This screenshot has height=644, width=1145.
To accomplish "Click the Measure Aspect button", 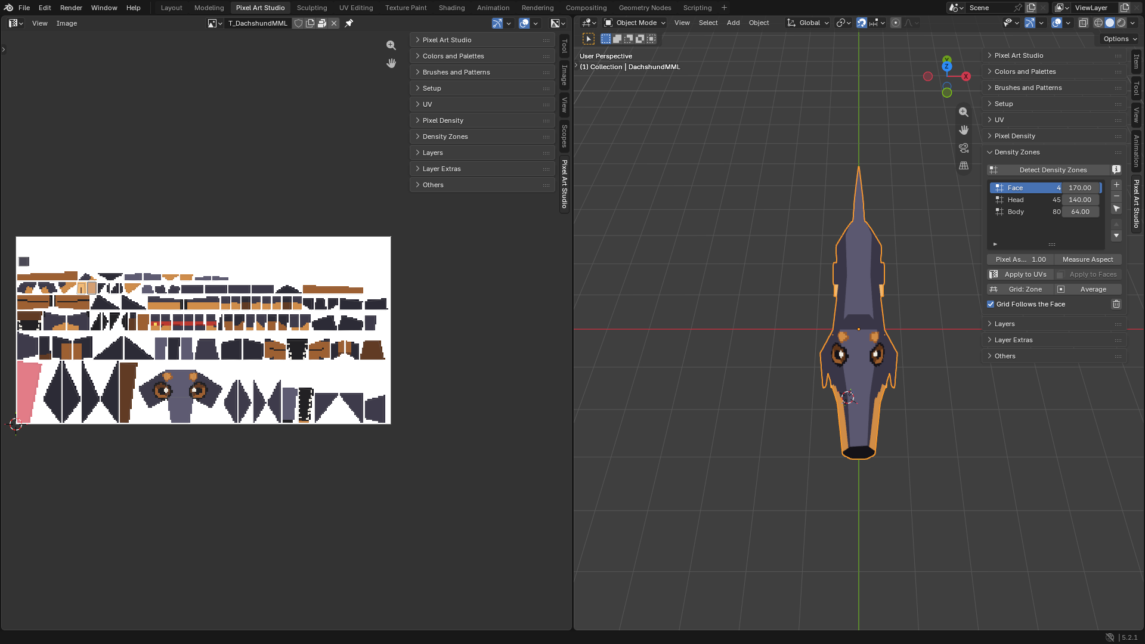I will pyautogui.click(x=1088, y=259).
